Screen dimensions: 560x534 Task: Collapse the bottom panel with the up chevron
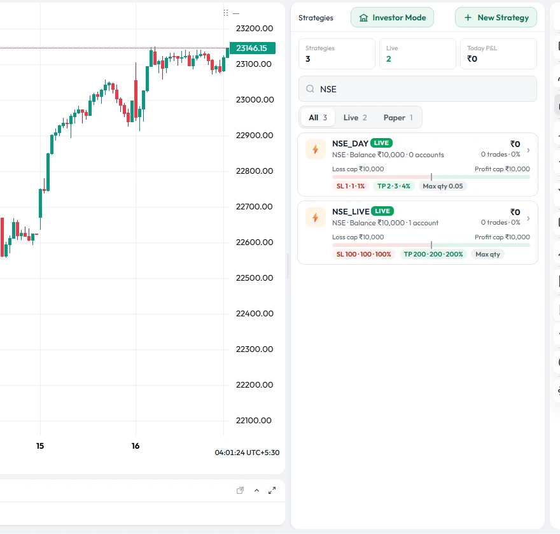coord(257,491)
